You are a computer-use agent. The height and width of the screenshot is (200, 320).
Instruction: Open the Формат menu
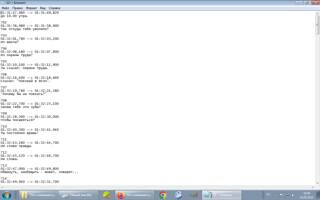tap(31, 8)
